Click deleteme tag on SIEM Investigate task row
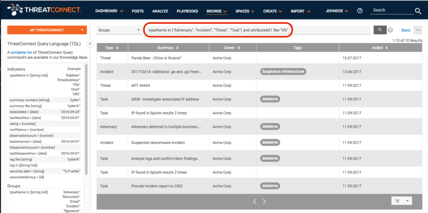The image size is (428, 213). click(x=270, y=99)
